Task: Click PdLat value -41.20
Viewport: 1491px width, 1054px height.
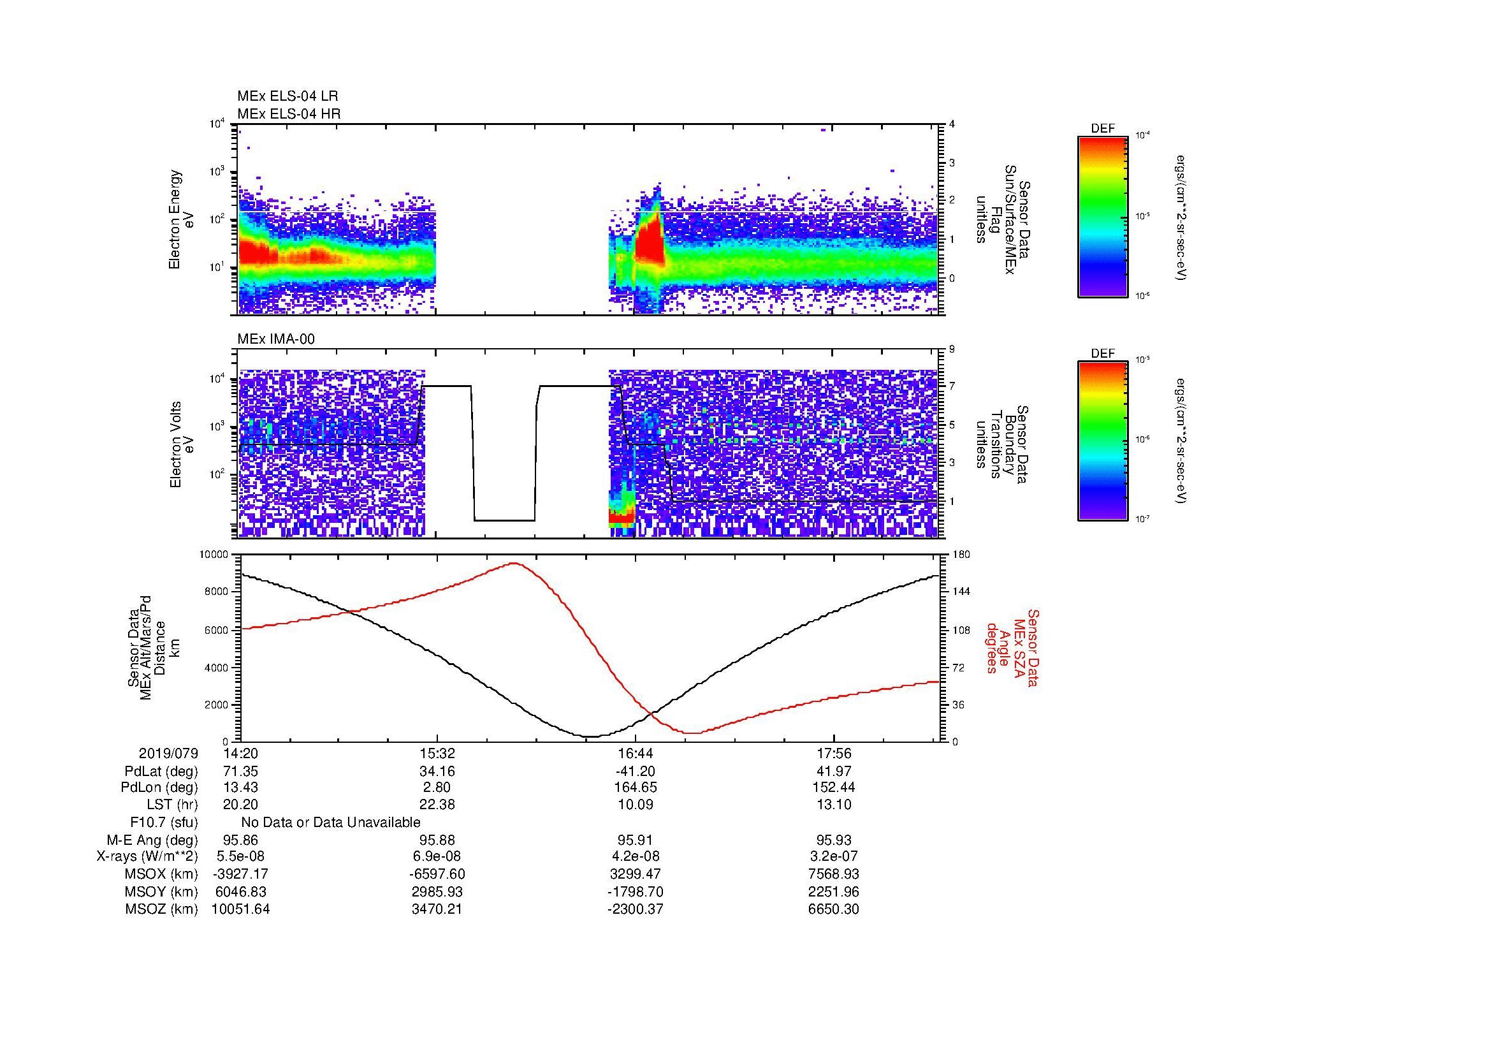Action: 636,772
